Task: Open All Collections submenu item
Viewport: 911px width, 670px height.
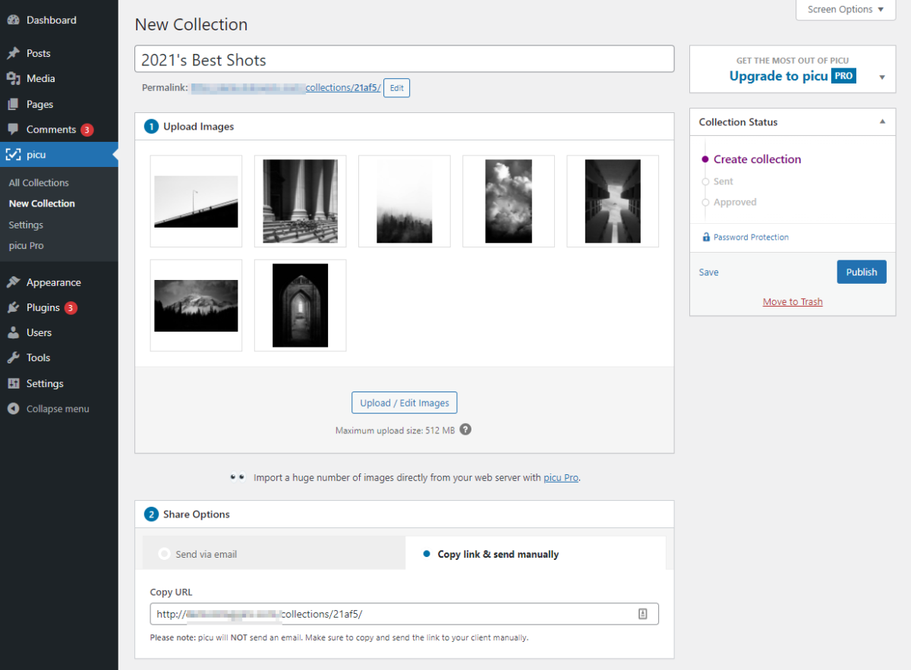Action: click(39, 183)
